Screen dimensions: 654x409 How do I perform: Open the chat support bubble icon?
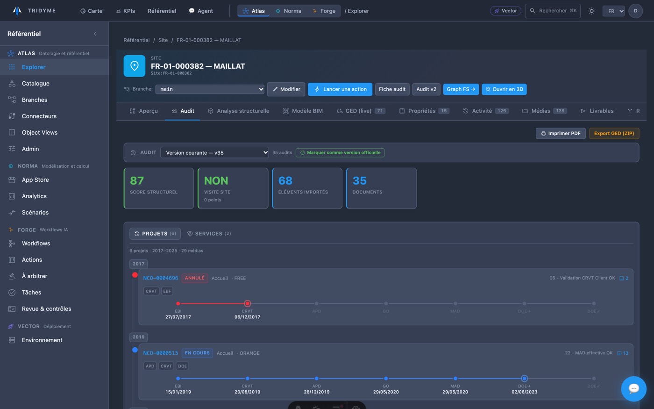[x=633, y=388]
